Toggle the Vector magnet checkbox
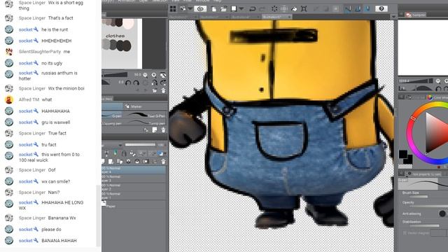 tap(405, 233)
